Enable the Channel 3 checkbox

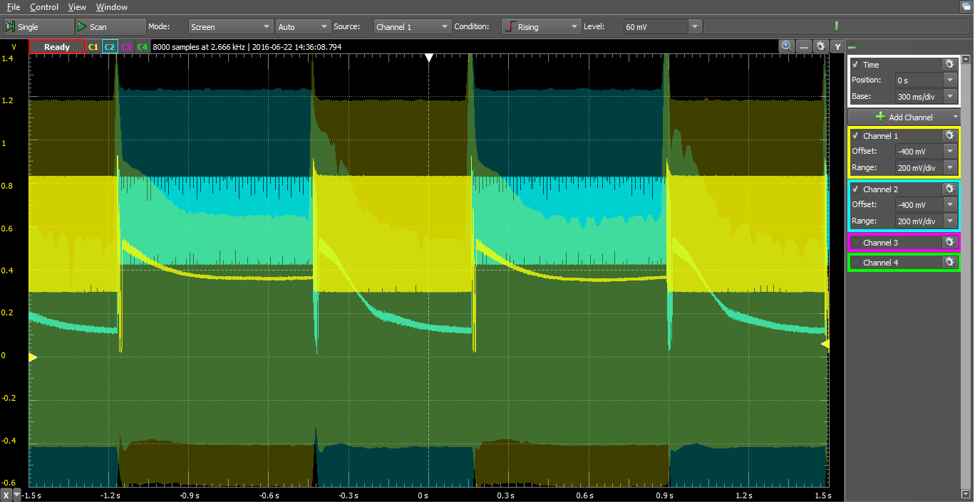855,243
